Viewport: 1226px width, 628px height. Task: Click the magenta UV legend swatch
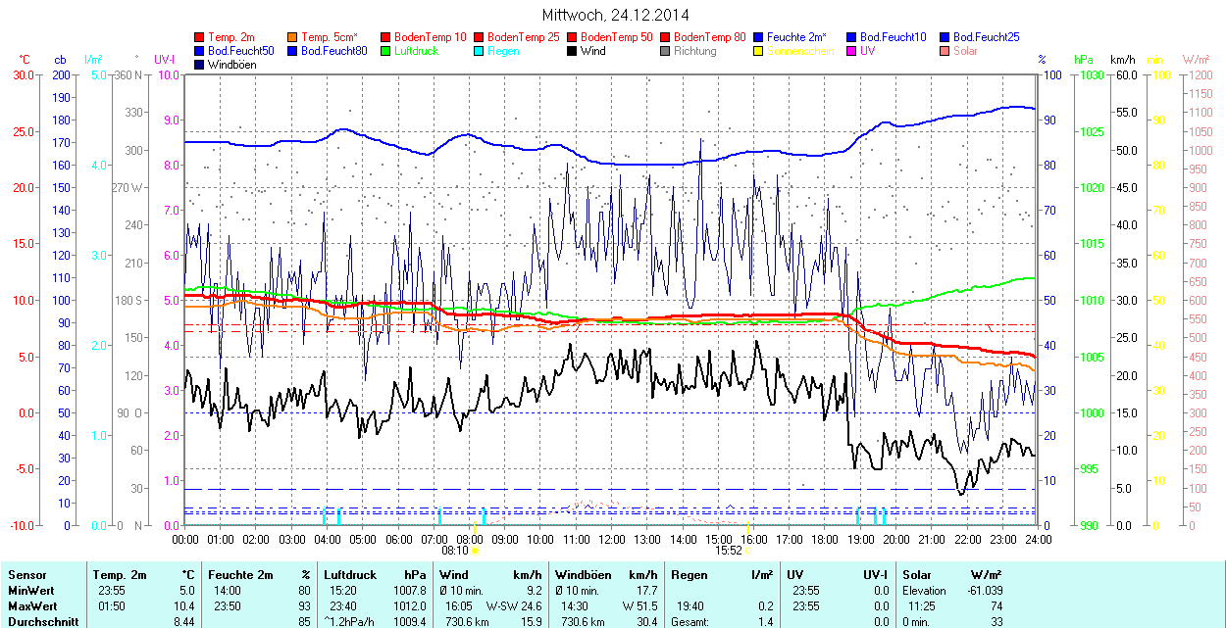click(x=852, y=51)
